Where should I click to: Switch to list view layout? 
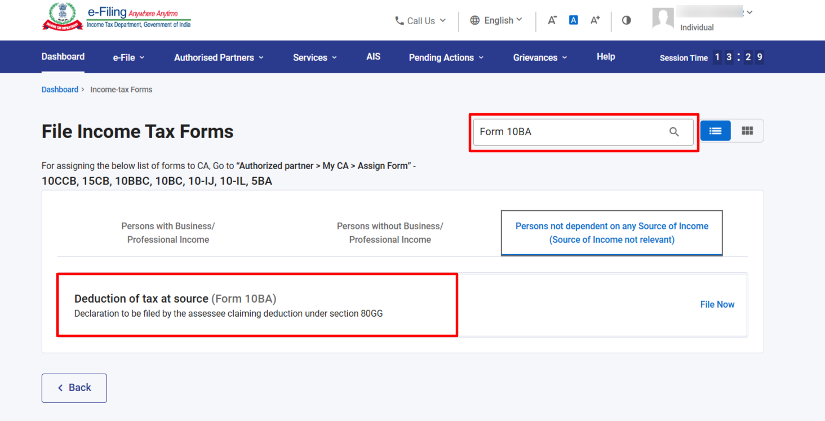715,131
